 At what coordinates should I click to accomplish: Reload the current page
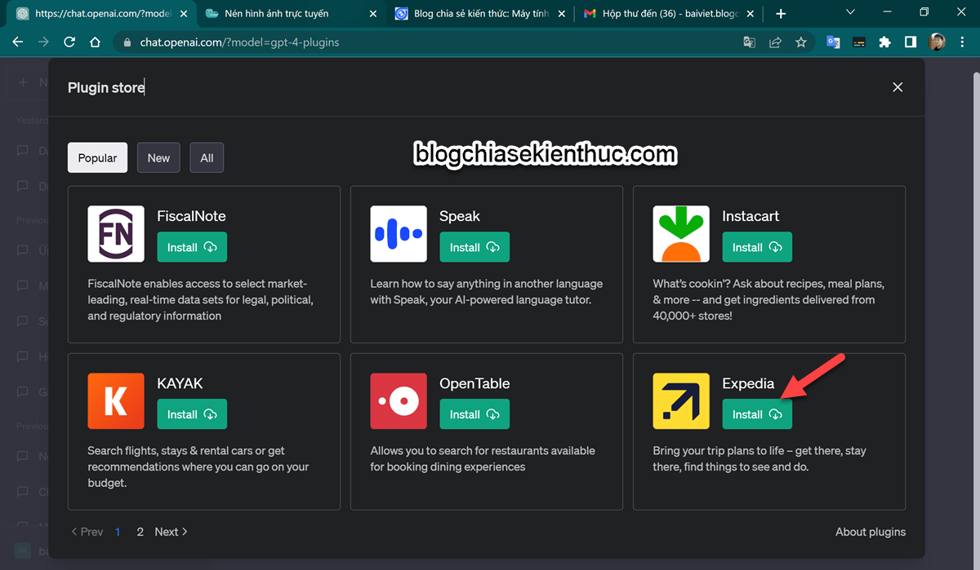69,42
